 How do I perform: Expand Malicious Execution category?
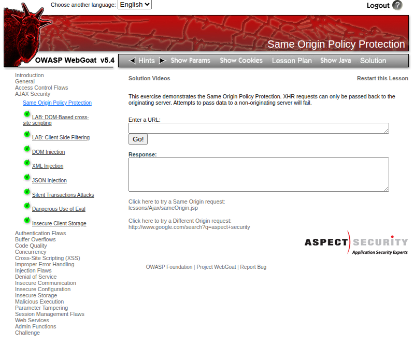click(39, 301)
